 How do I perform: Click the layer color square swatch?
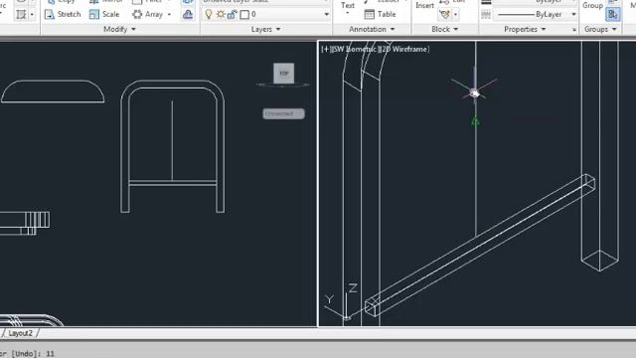[x=244, y=15]
